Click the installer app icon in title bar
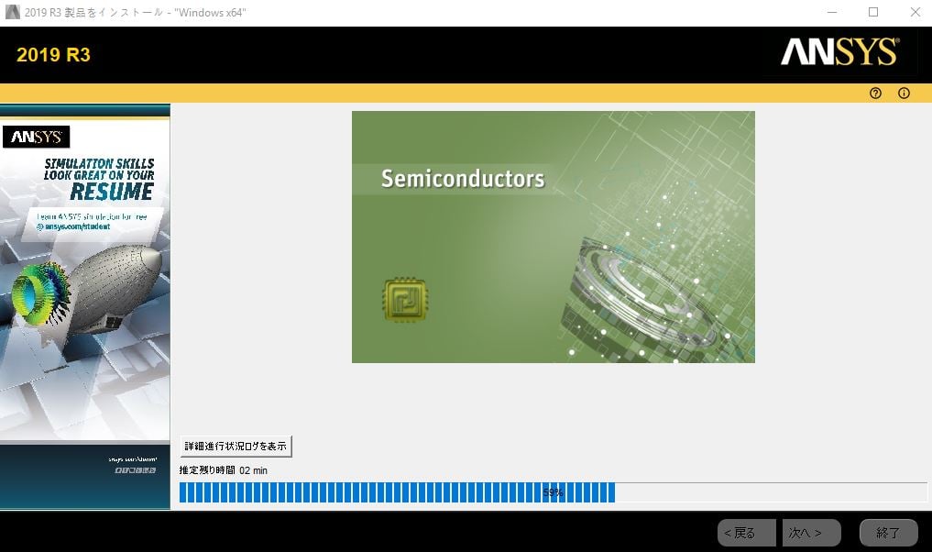Image resolution: width=932 pixels, height=552 pixels. click(12, 12)
